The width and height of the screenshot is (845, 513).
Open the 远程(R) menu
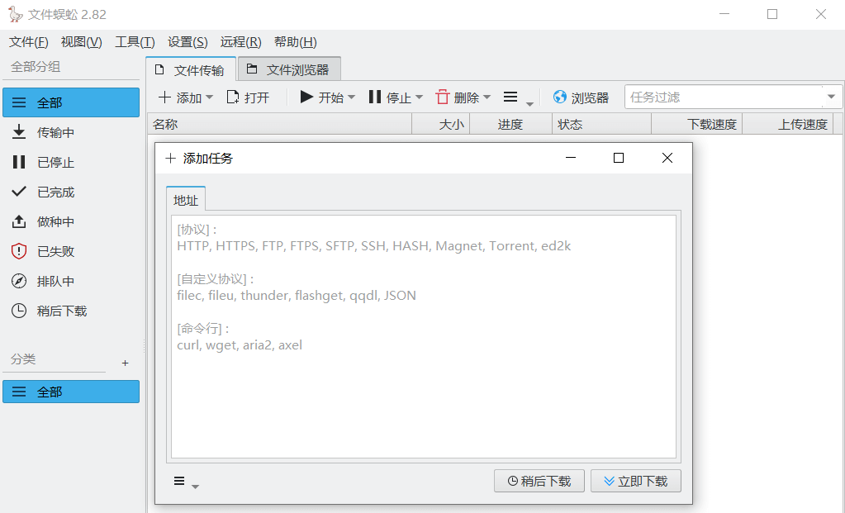point(240,42)
